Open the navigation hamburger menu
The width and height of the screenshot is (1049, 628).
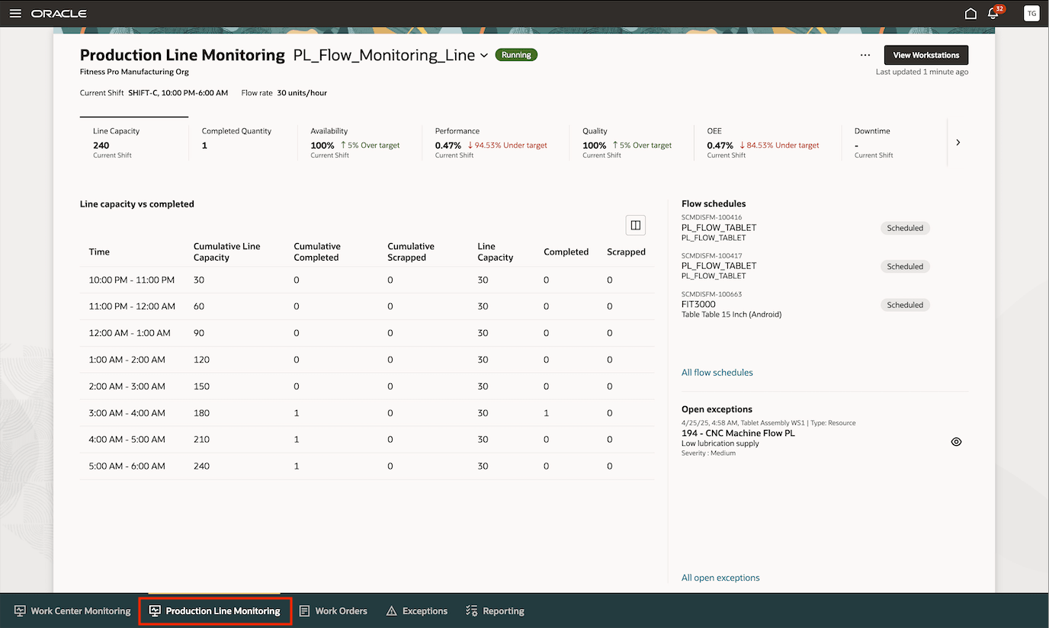(15, 13)
